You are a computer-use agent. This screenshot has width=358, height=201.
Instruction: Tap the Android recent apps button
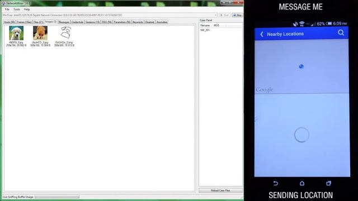pos(328,184)
